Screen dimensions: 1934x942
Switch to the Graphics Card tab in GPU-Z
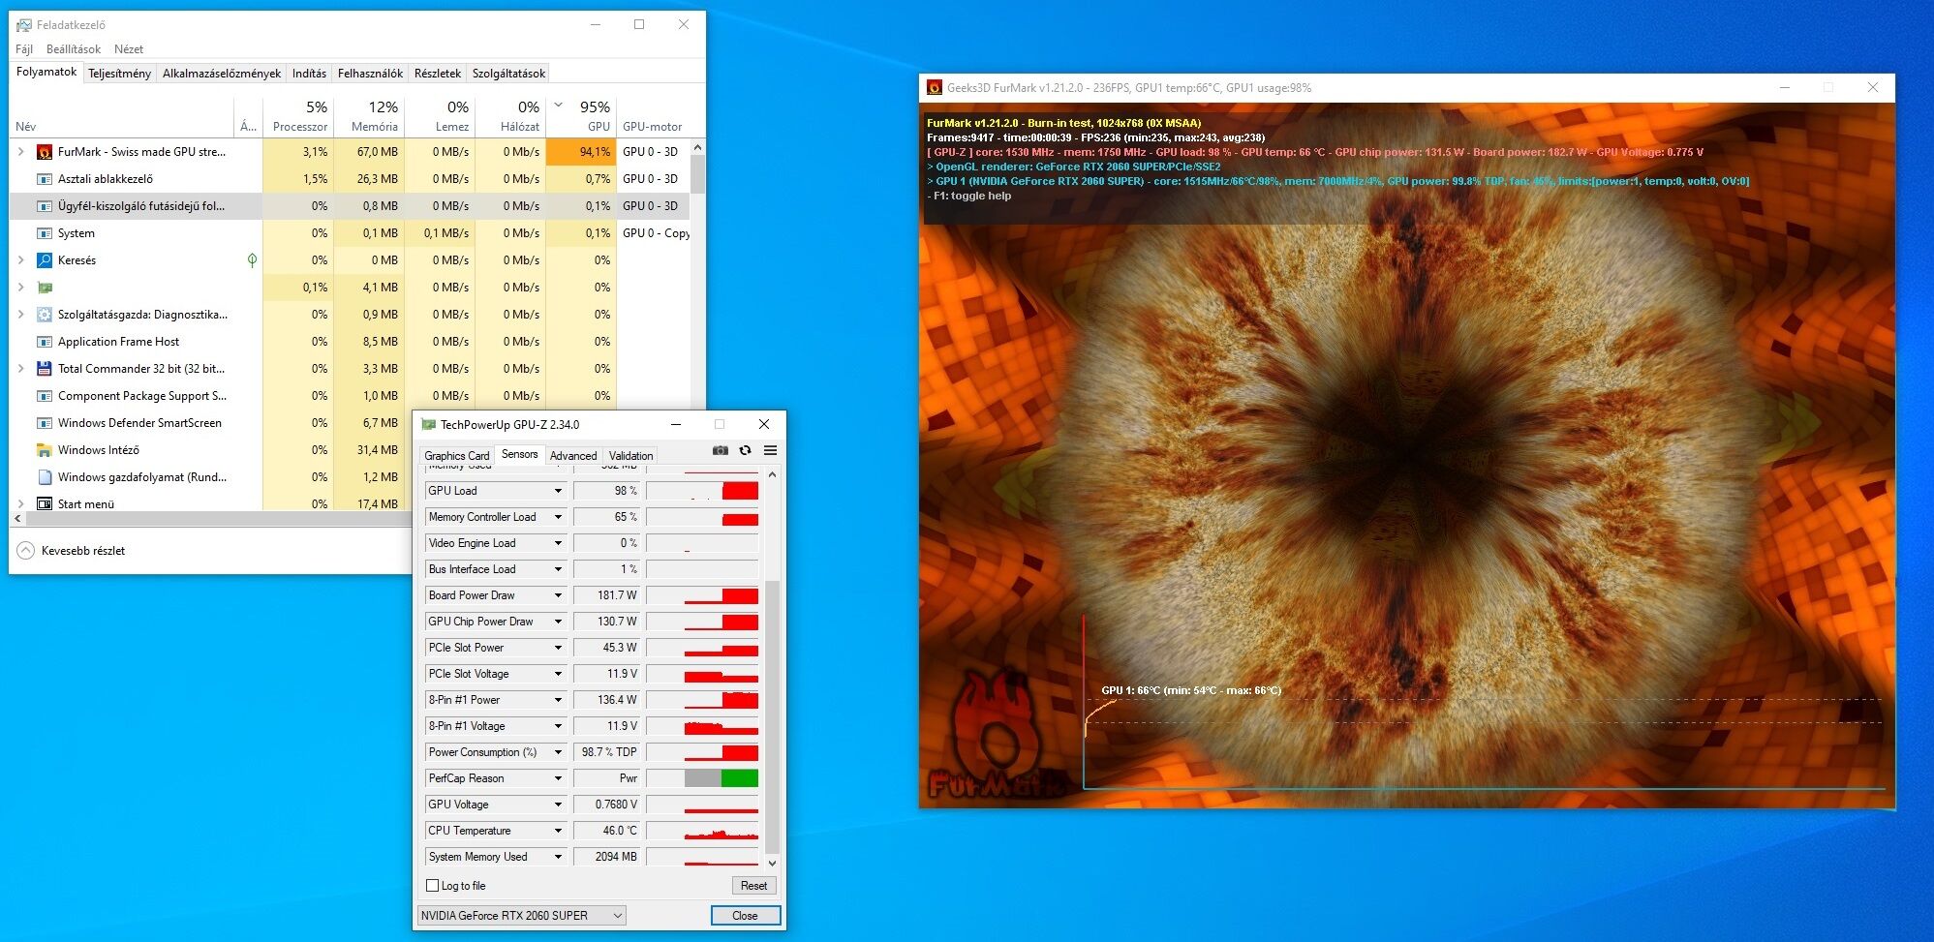[x=457, y=456]
